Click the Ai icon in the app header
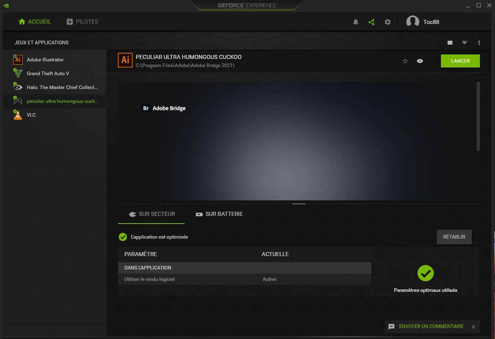The height and width of the screenshot is (339, 495). coord(125,60)
